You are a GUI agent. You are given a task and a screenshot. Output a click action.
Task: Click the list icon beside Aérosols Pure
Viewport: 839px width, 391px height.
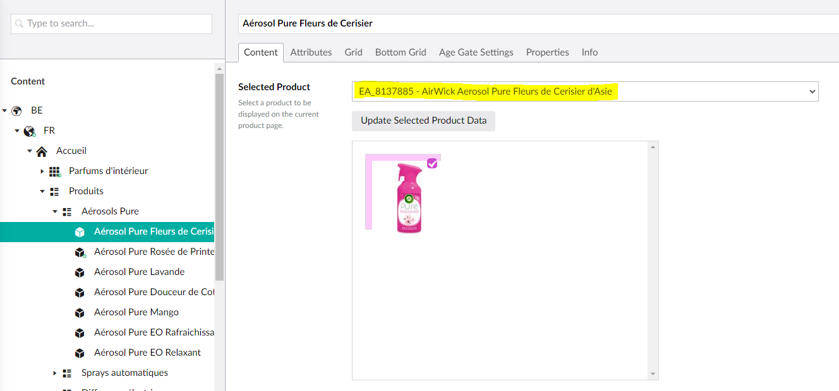pos(67,211)
